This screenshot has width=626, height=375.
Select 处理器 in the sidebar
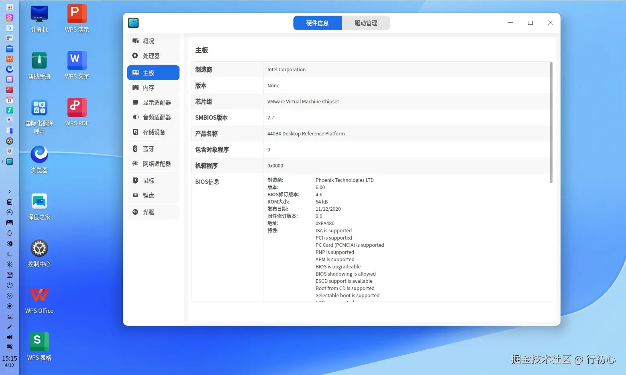coord(153,56)
